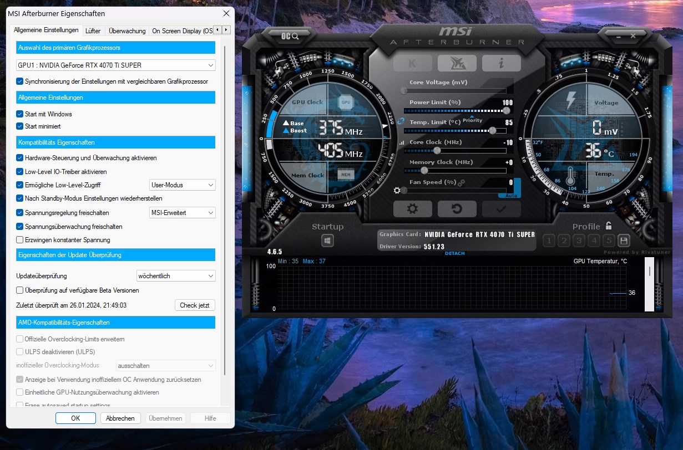The image size is (683, 450).
Task: Enable Erzwingen konstanter Spannung checkbox
Action: (20, 240)
